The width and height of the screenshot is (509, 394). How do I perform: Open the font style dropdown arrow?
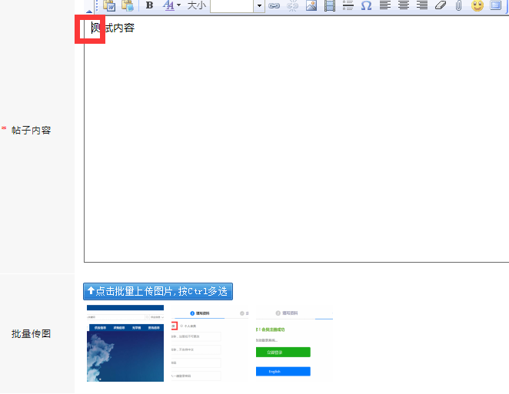click(x=179, y=5)
